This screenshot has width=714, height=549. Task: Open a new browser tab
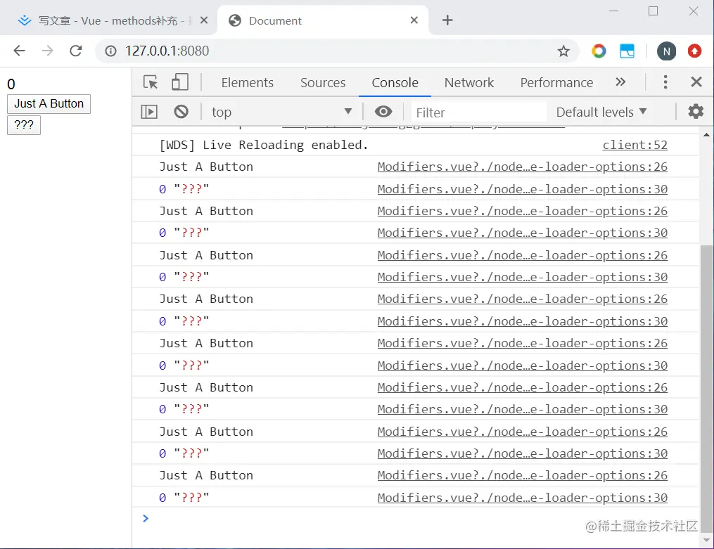[x=447, y=20]
